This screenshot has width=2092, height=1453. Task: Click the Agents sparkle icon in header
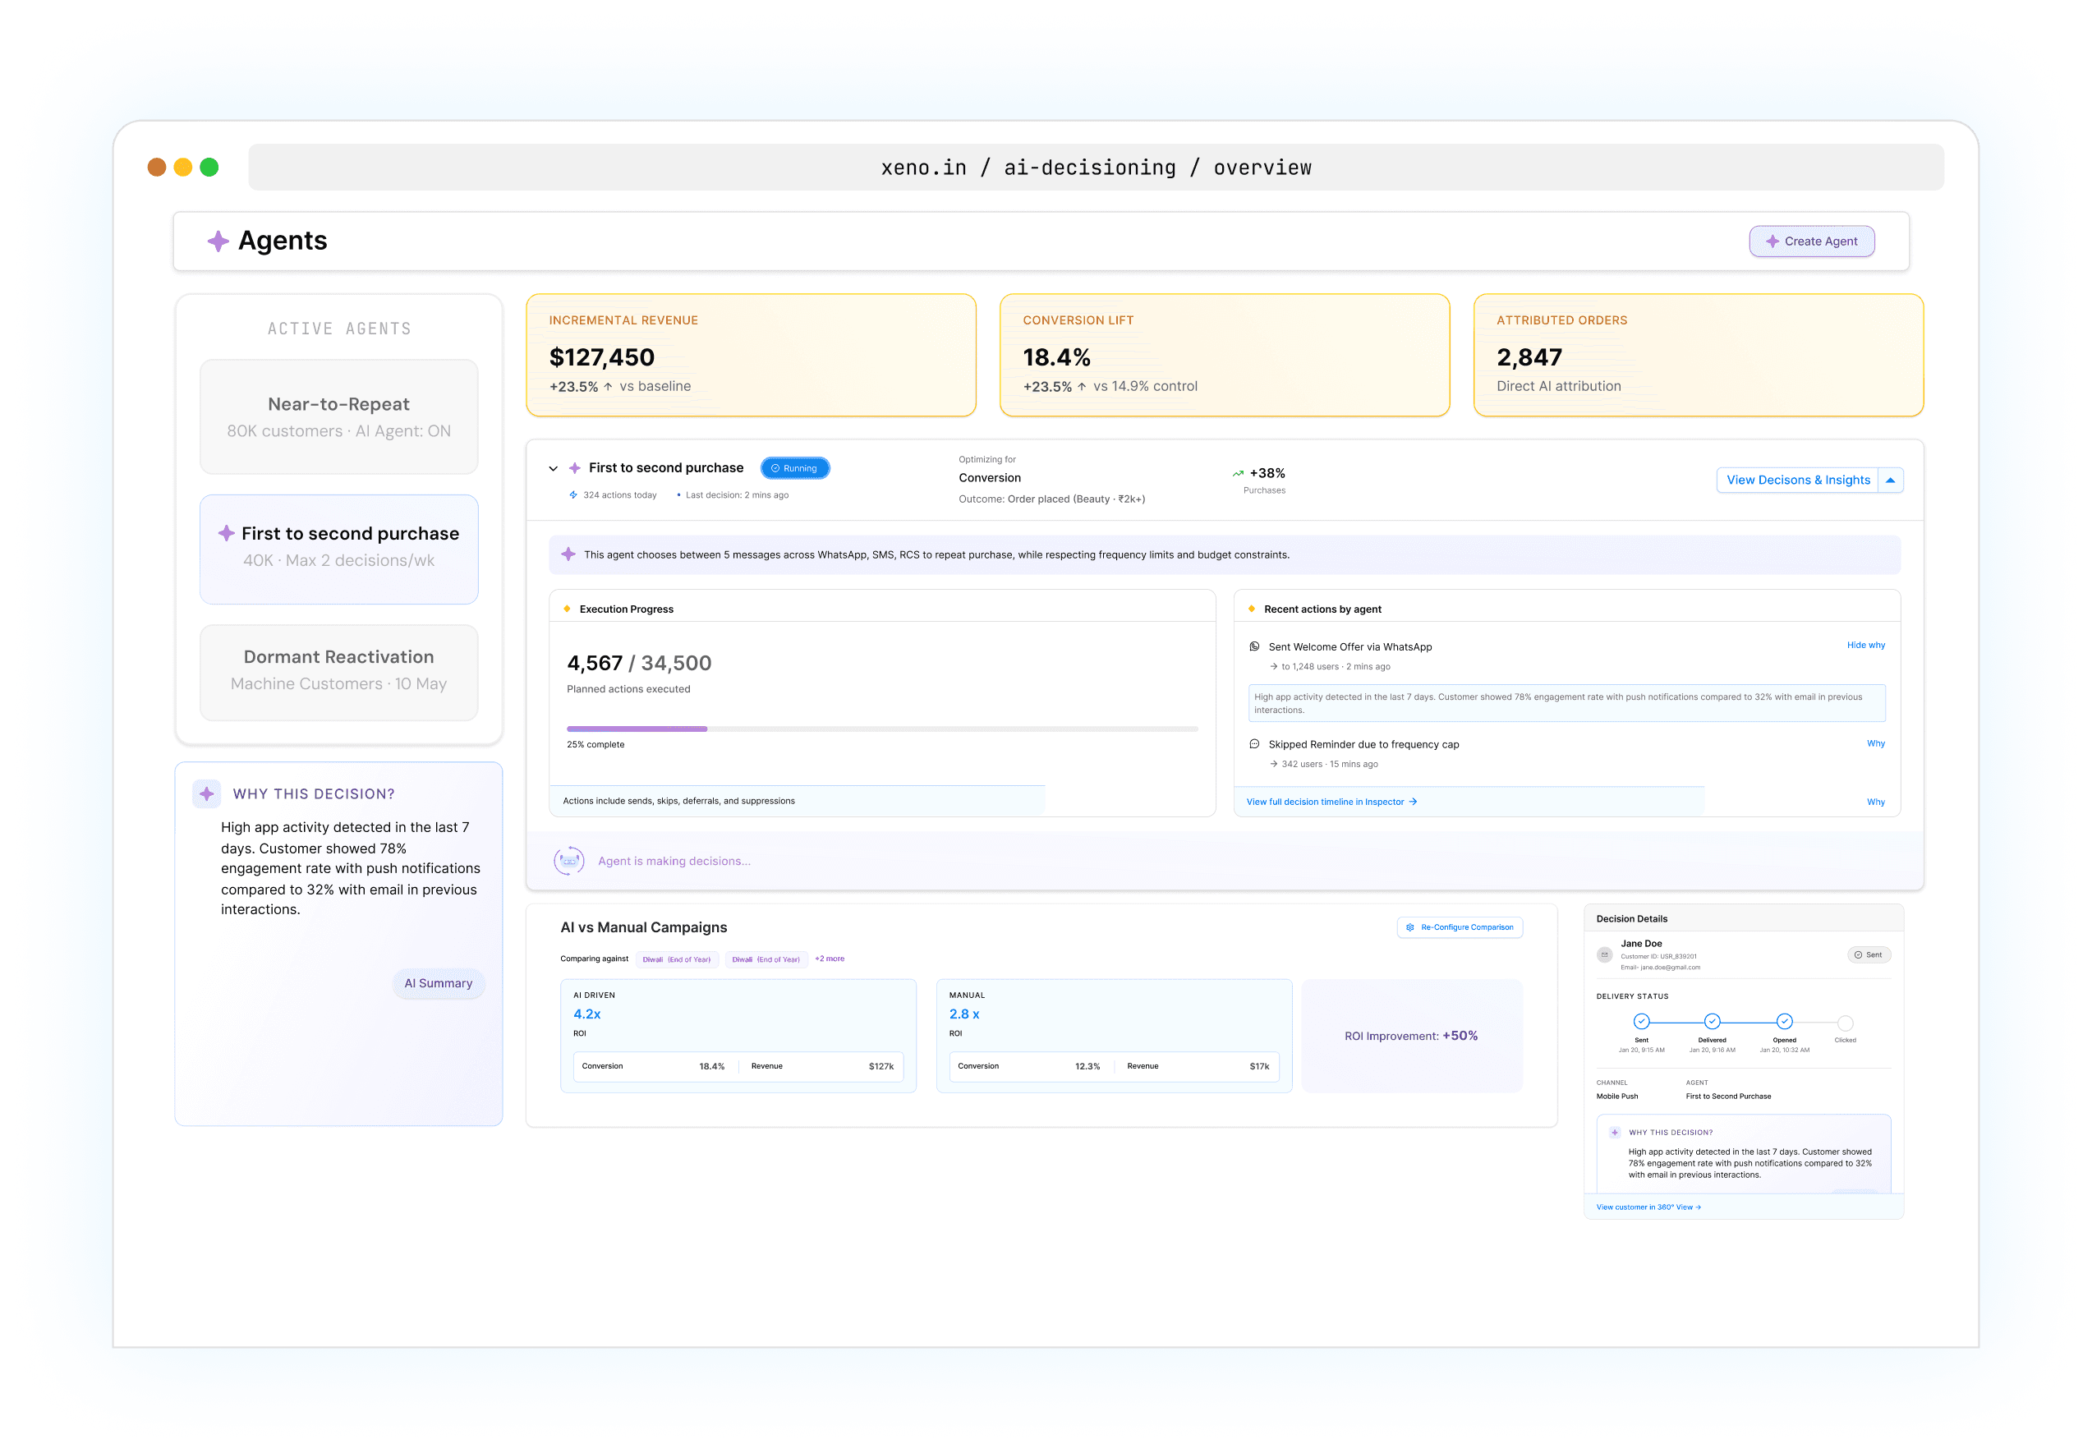(x=218, y=241)
